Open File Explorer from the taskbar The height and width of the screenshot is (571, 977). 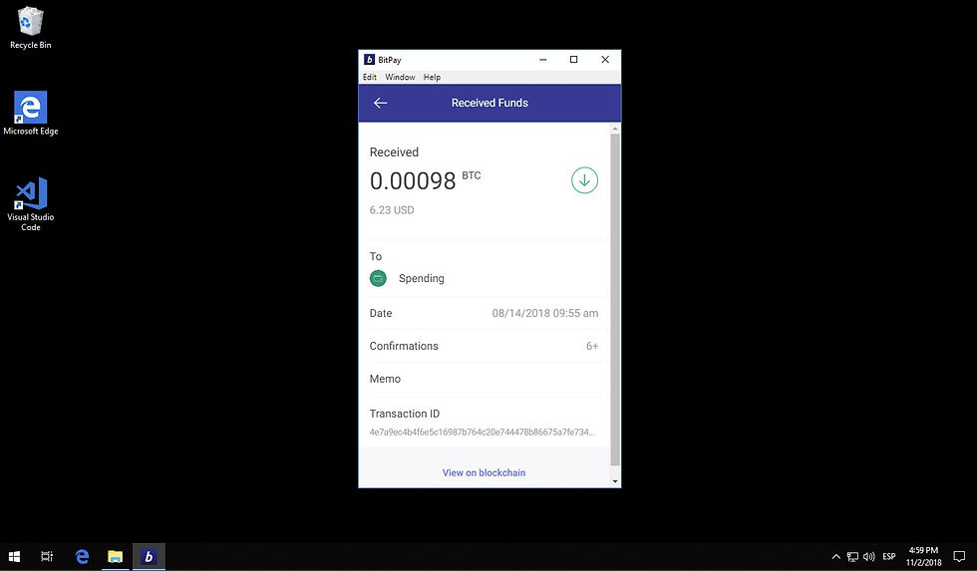[116, 556]
